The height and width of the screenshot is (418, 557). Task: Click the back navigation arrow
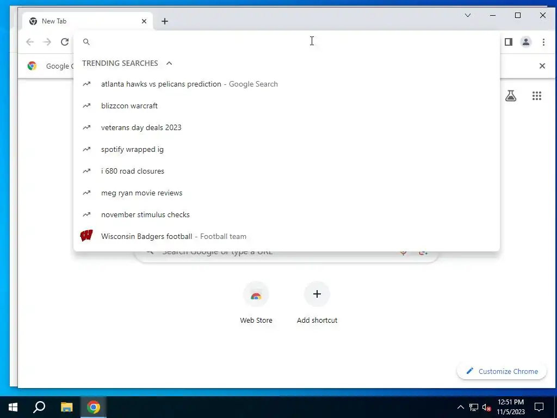coord(30,42)
